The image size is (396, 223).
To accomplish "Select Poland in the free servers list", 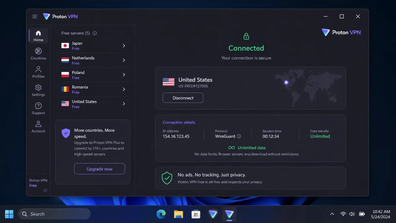I will point(94,75).
